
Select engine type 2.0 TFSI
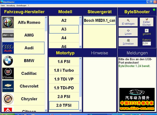64,105
